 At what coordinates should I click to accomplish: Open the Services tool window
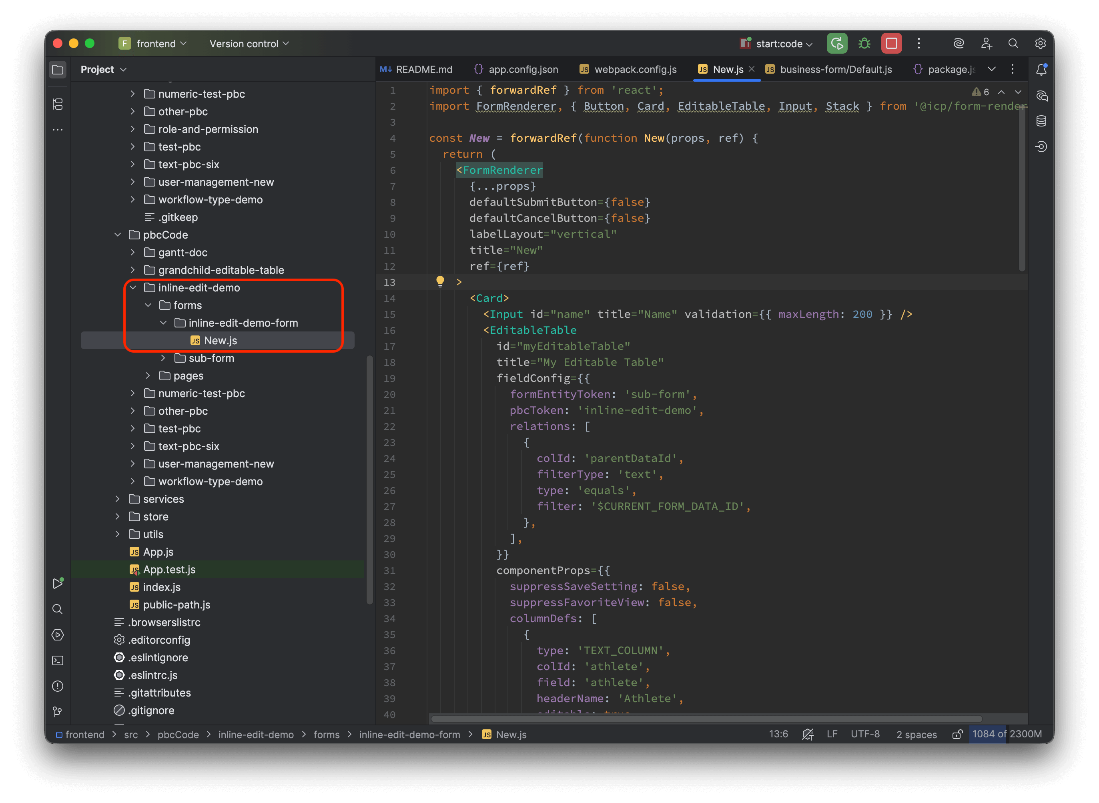(x=57, y=635)
